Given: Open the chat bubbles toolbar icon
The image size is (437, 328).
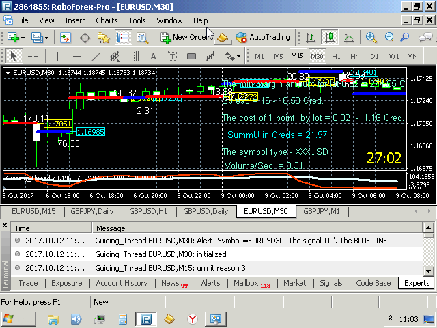Looking at the screenshot, I should [425, 38].
